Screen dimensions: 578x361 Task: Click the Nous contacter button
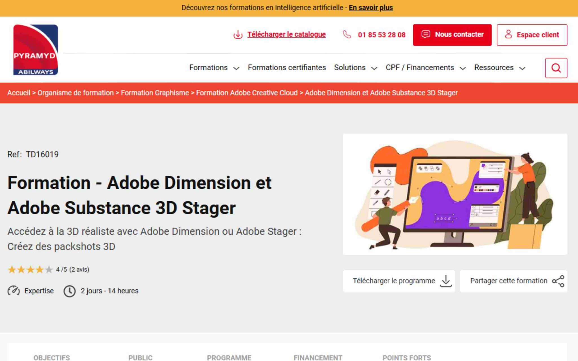[452, 35]
